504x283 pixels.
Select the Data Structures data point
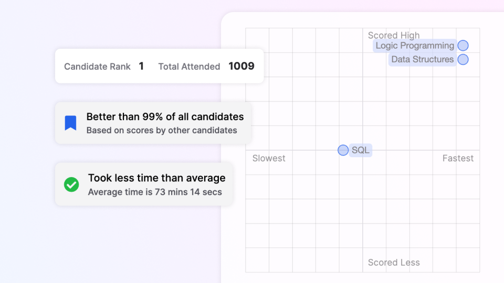click(463, 59)
